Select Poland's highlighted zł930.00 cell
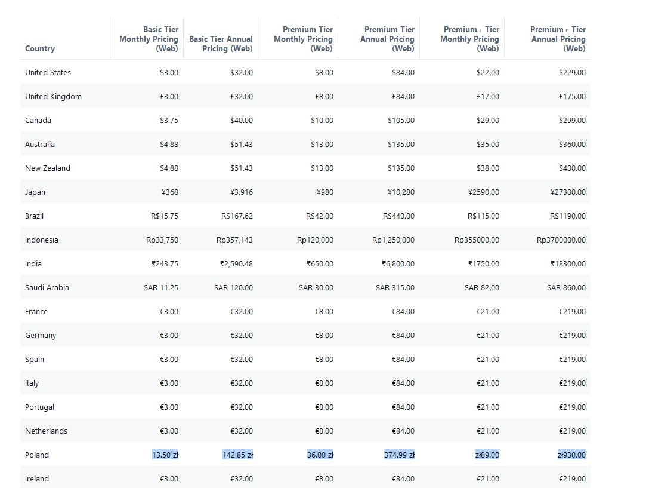Image resolution: width=646 pixels, height=488 pixels. (571, 455)
